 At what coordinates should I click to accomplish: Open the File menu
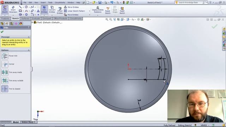click(x=25, y=2)
